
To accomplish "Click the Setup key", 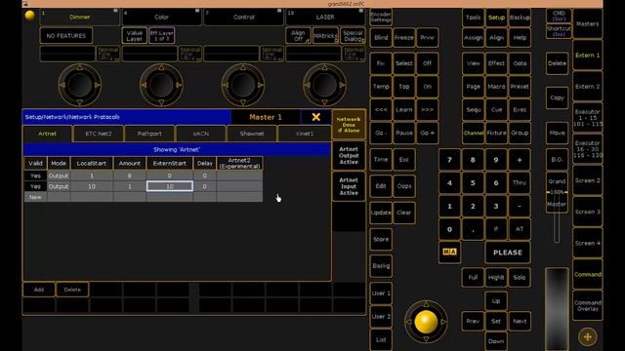I will tap(496, 18).
